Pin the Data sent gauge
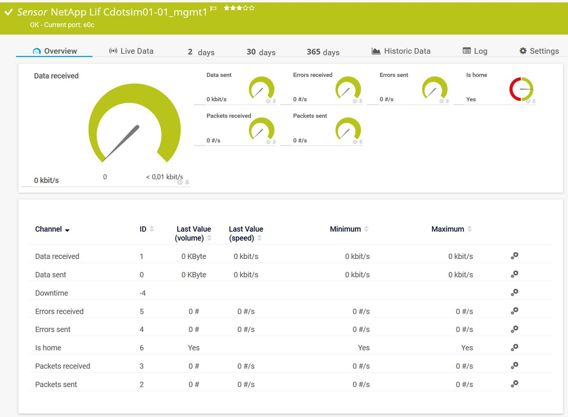 [x=274, y=101]
